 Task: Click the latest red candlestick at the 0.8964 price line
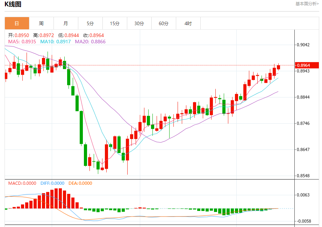[278, 67]
